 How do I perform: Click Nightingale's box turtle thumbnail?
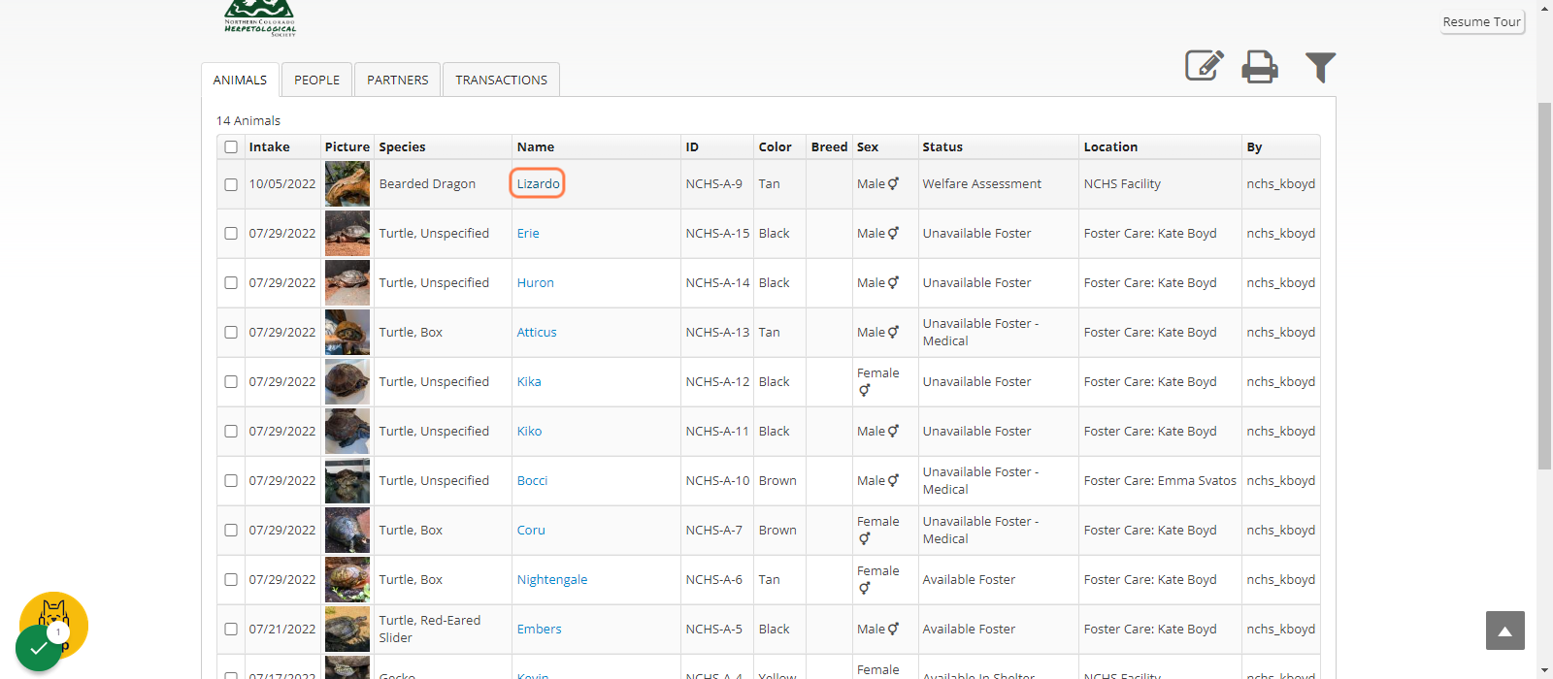coord(347,580)
